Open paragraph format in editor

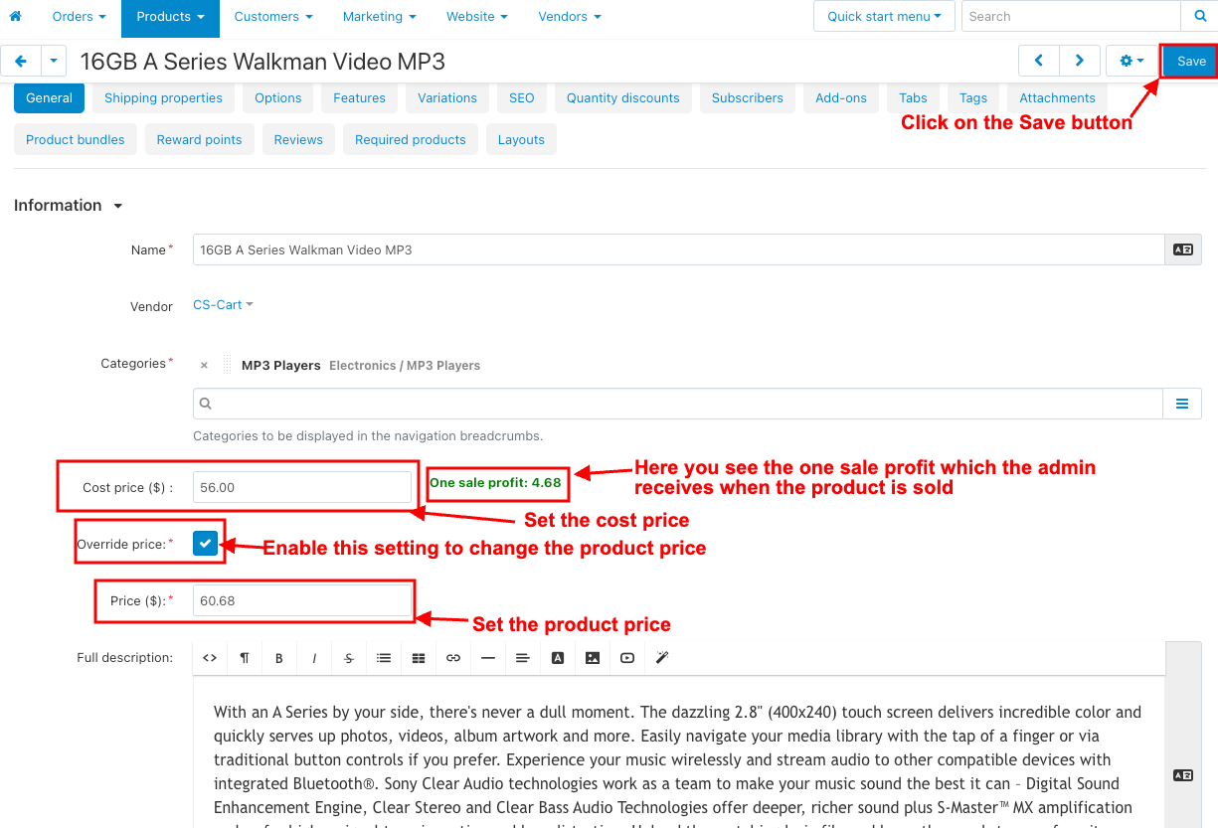[x=245, y=658]
